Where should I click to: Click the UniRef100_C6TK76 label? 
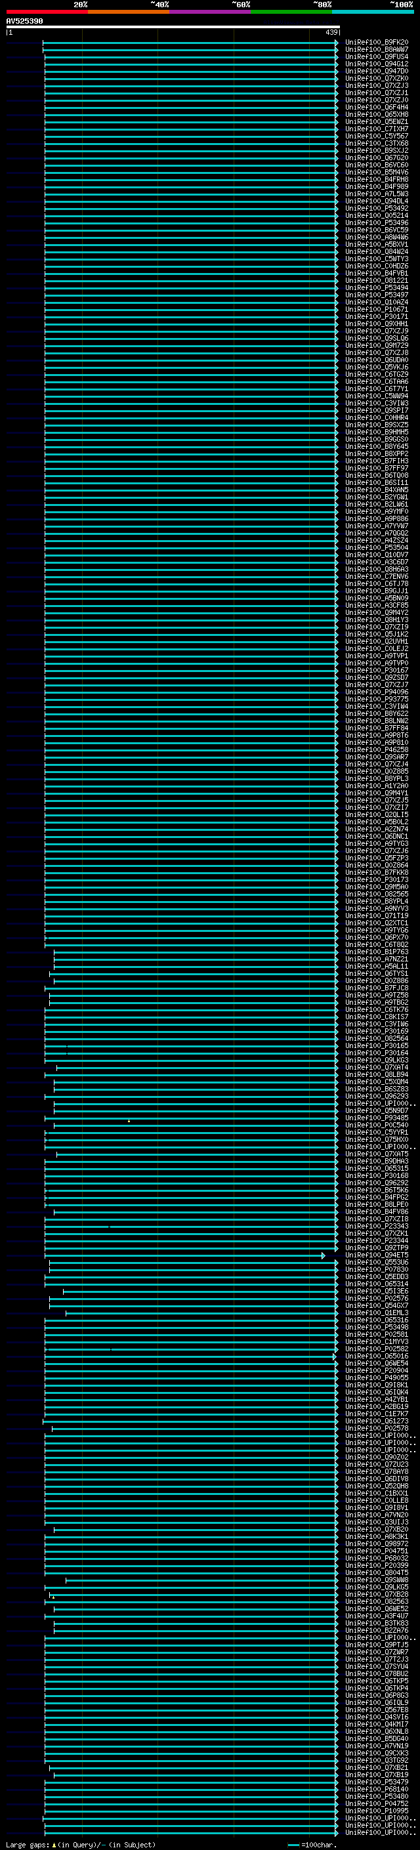(x=377, y=1009)
